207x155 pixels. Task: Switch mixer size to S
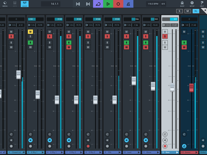pos(180,11)
